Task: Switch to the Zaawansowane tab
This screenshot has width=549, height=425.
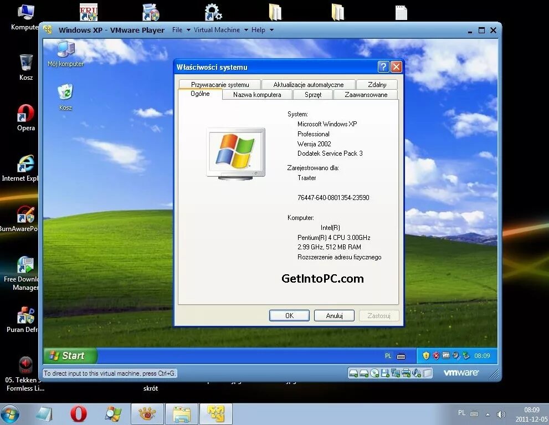Action: pyautogui.click(x=366, y=95)
